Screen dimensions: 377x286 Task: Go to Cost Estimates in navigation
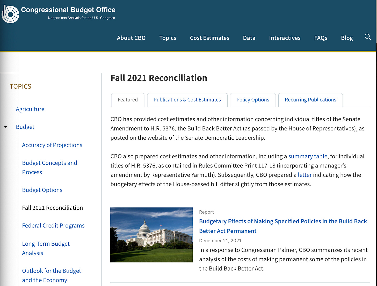coord(209,38)
